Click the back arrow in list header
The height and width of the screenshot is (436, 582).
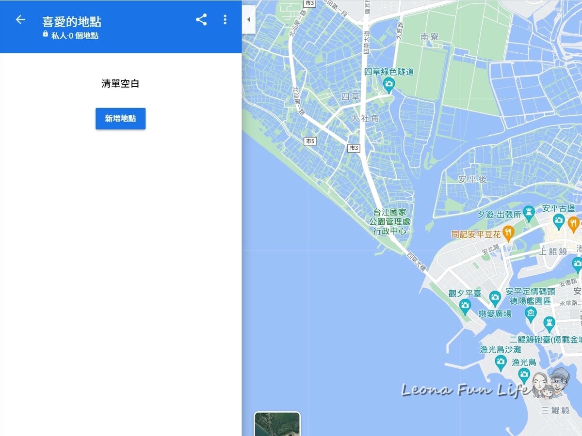(20, 19)
